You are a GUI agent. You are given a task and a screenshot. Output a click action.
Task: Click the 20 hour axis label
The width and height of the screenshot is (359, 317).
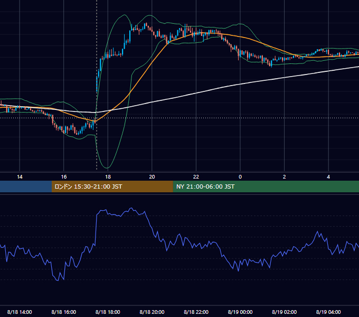152,177
